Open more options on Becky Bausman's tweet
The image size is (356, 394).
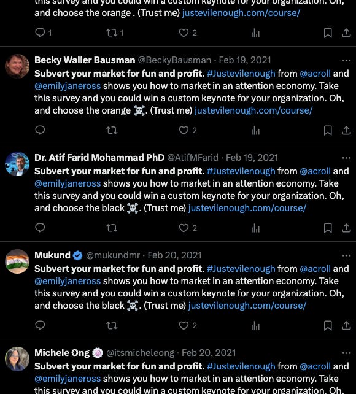pos(346,60)
